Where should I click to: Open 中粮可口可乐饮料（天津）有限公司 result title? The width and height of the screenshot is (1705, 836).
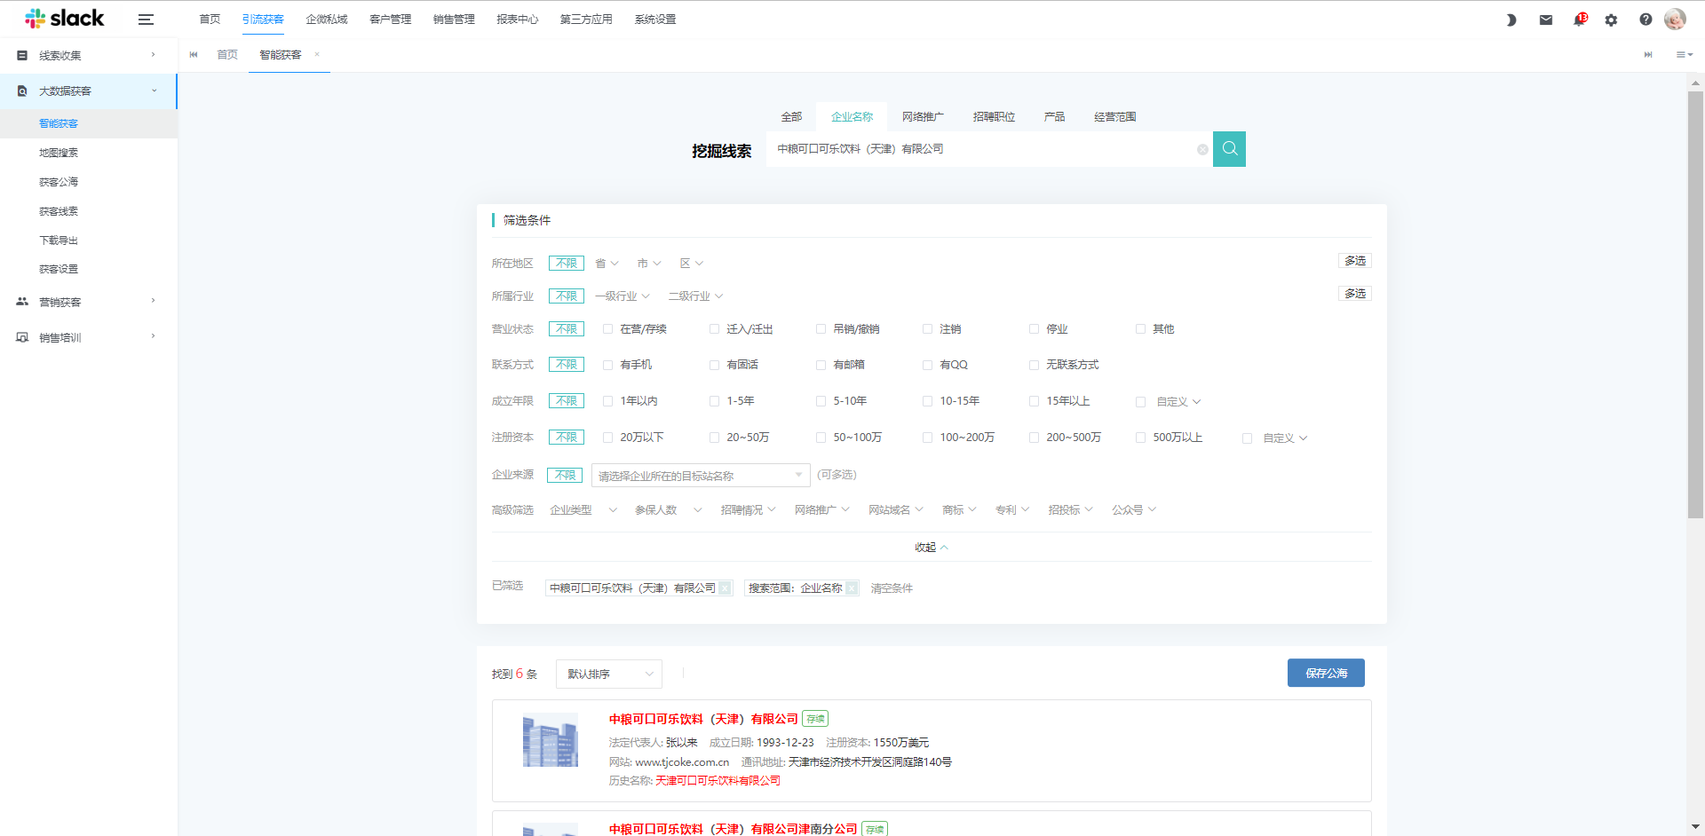click(703, 719)
